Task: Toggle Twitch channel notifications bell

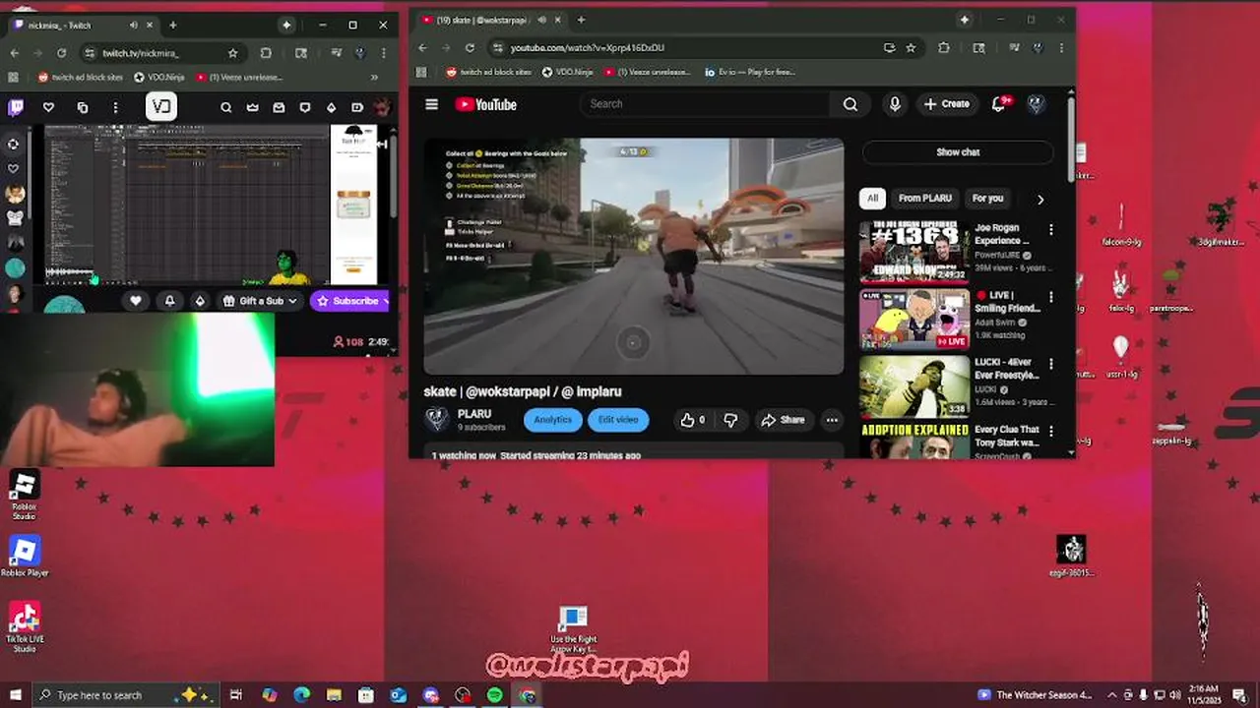Action: pos(169,301)
